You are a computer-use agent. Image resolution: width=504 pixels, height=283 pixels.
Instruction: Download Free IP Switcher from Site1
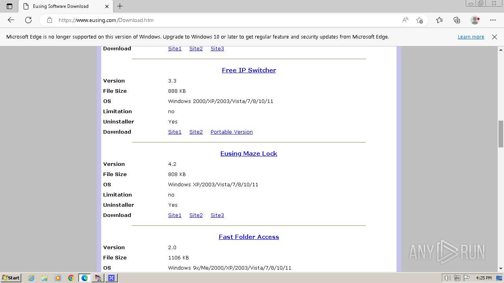click(x=175, y=132)
